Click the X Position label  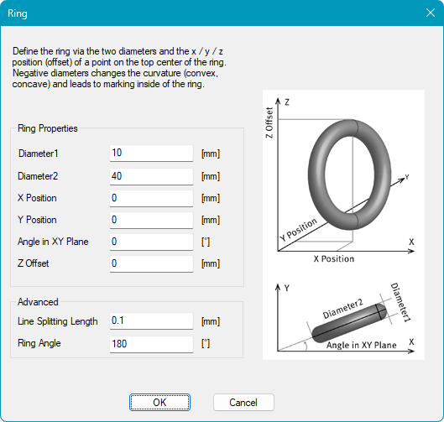37,198
